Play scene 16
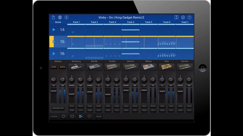Viewport: 243px width, 136px height. tap(54, 54)
